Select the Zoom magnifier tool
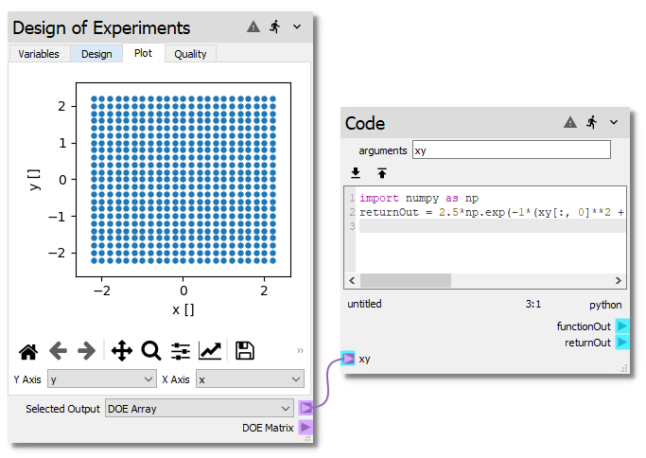The width and height of the screenshot is (646, 458). (150, 351)
